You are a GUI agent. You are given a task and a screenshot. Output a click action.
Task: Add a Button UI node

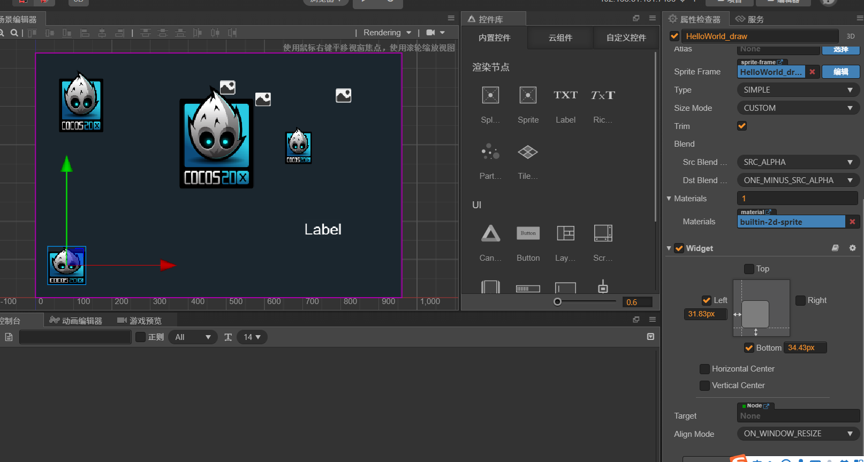528,233
